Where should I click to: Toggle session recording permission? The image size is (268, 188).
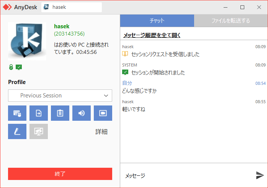click(103, 113)
